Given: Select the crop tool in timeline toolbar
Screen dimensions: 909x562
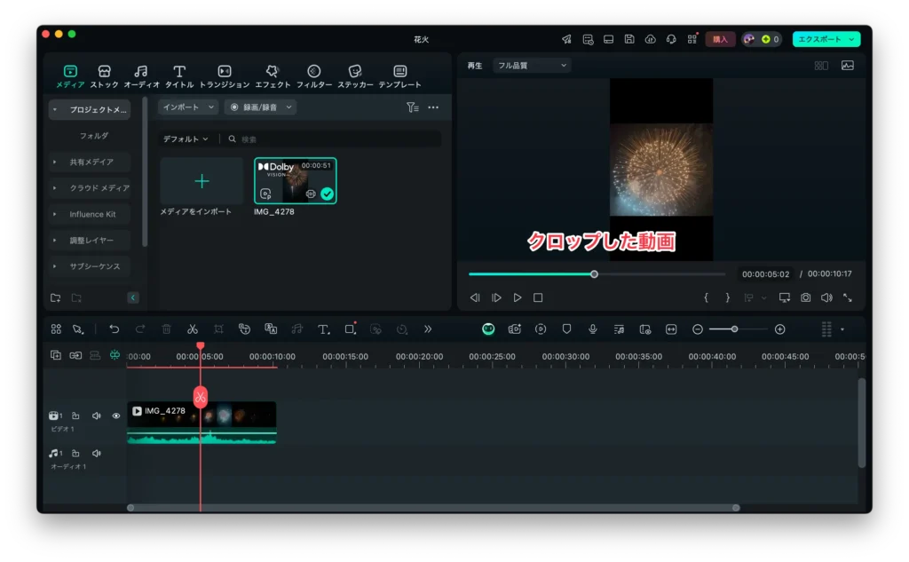Looking at the screenshot, I should pyautogui.click(x=218, y=329).
